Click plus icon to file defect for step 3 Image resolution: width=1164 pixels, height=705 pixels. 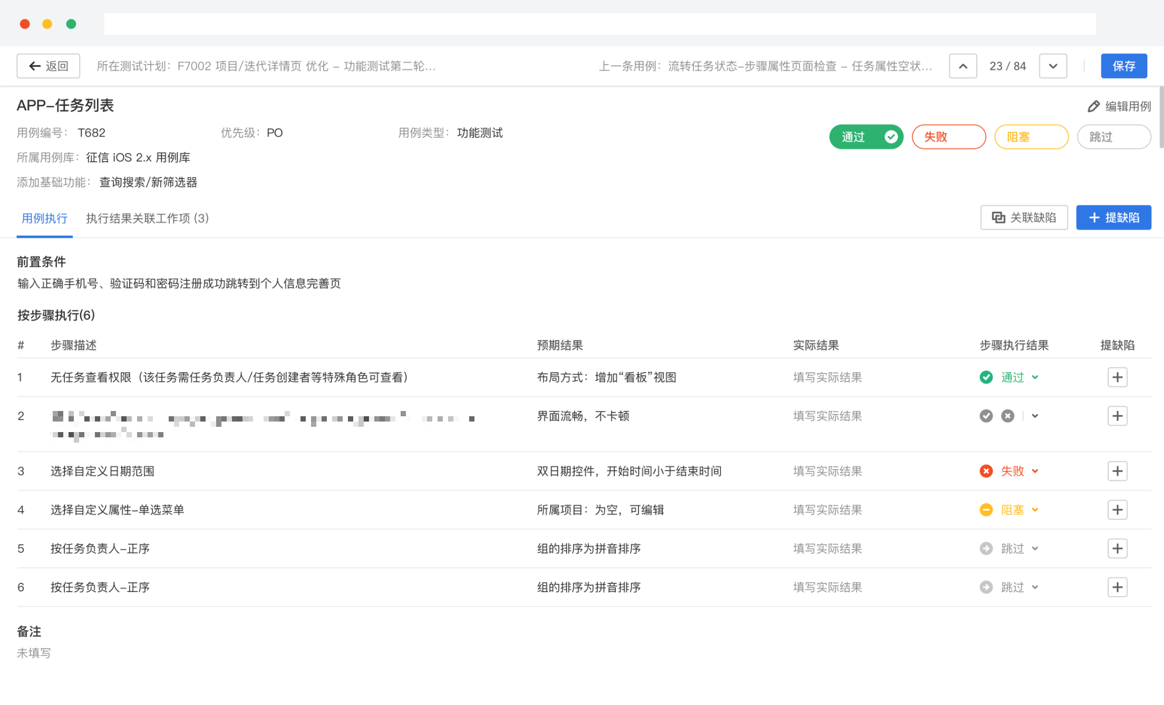[1117, 471]
